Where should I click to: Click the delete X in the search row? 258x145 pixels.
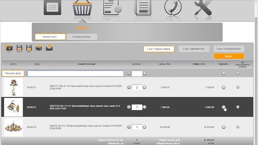(224, 73)
